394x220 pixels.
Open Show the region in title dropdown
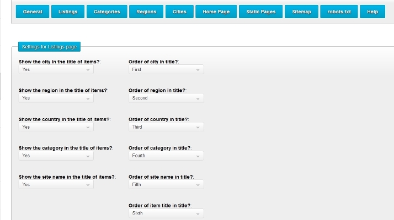[56, 98]
